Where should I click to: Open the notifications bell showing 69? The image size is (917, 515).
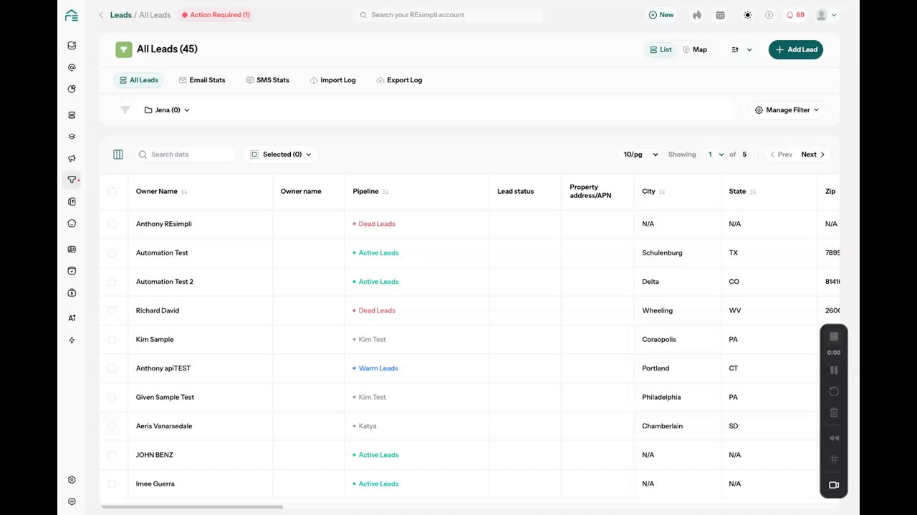[x=794, y=14]
